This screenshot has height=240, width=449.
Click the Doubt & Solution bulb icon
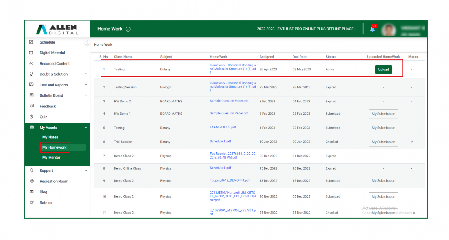pos(31,74)
